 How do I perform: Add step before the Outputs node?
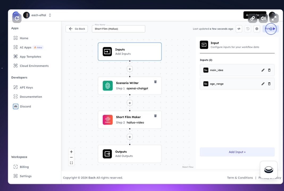click(130, 137)
